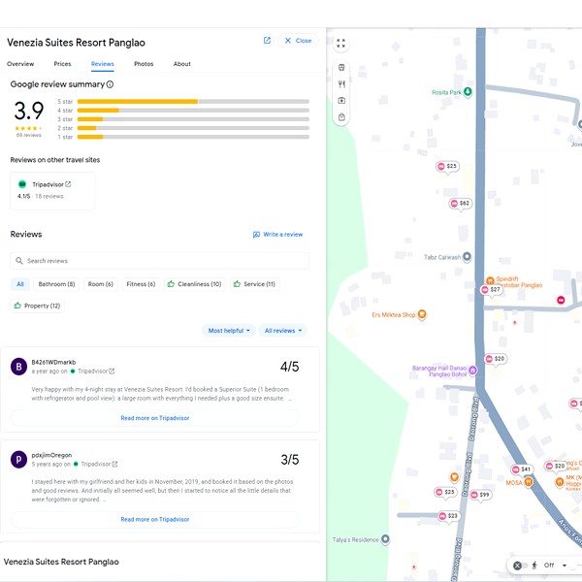The image size is (582, 582).
Task: Show restaurants using the fork-knife icon
Action: [341, 84]
